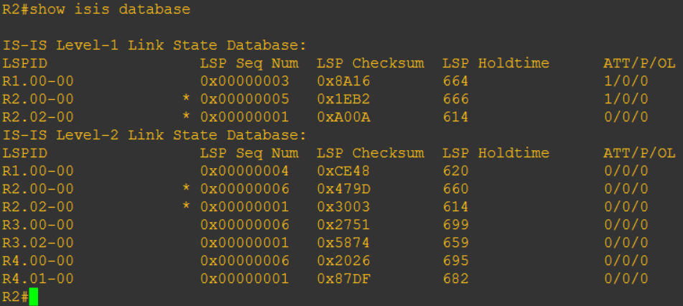Viewport: 683px width, 306px height.
Task: Select the R4.01-00 LSPID entry
Action: [38, 279]
